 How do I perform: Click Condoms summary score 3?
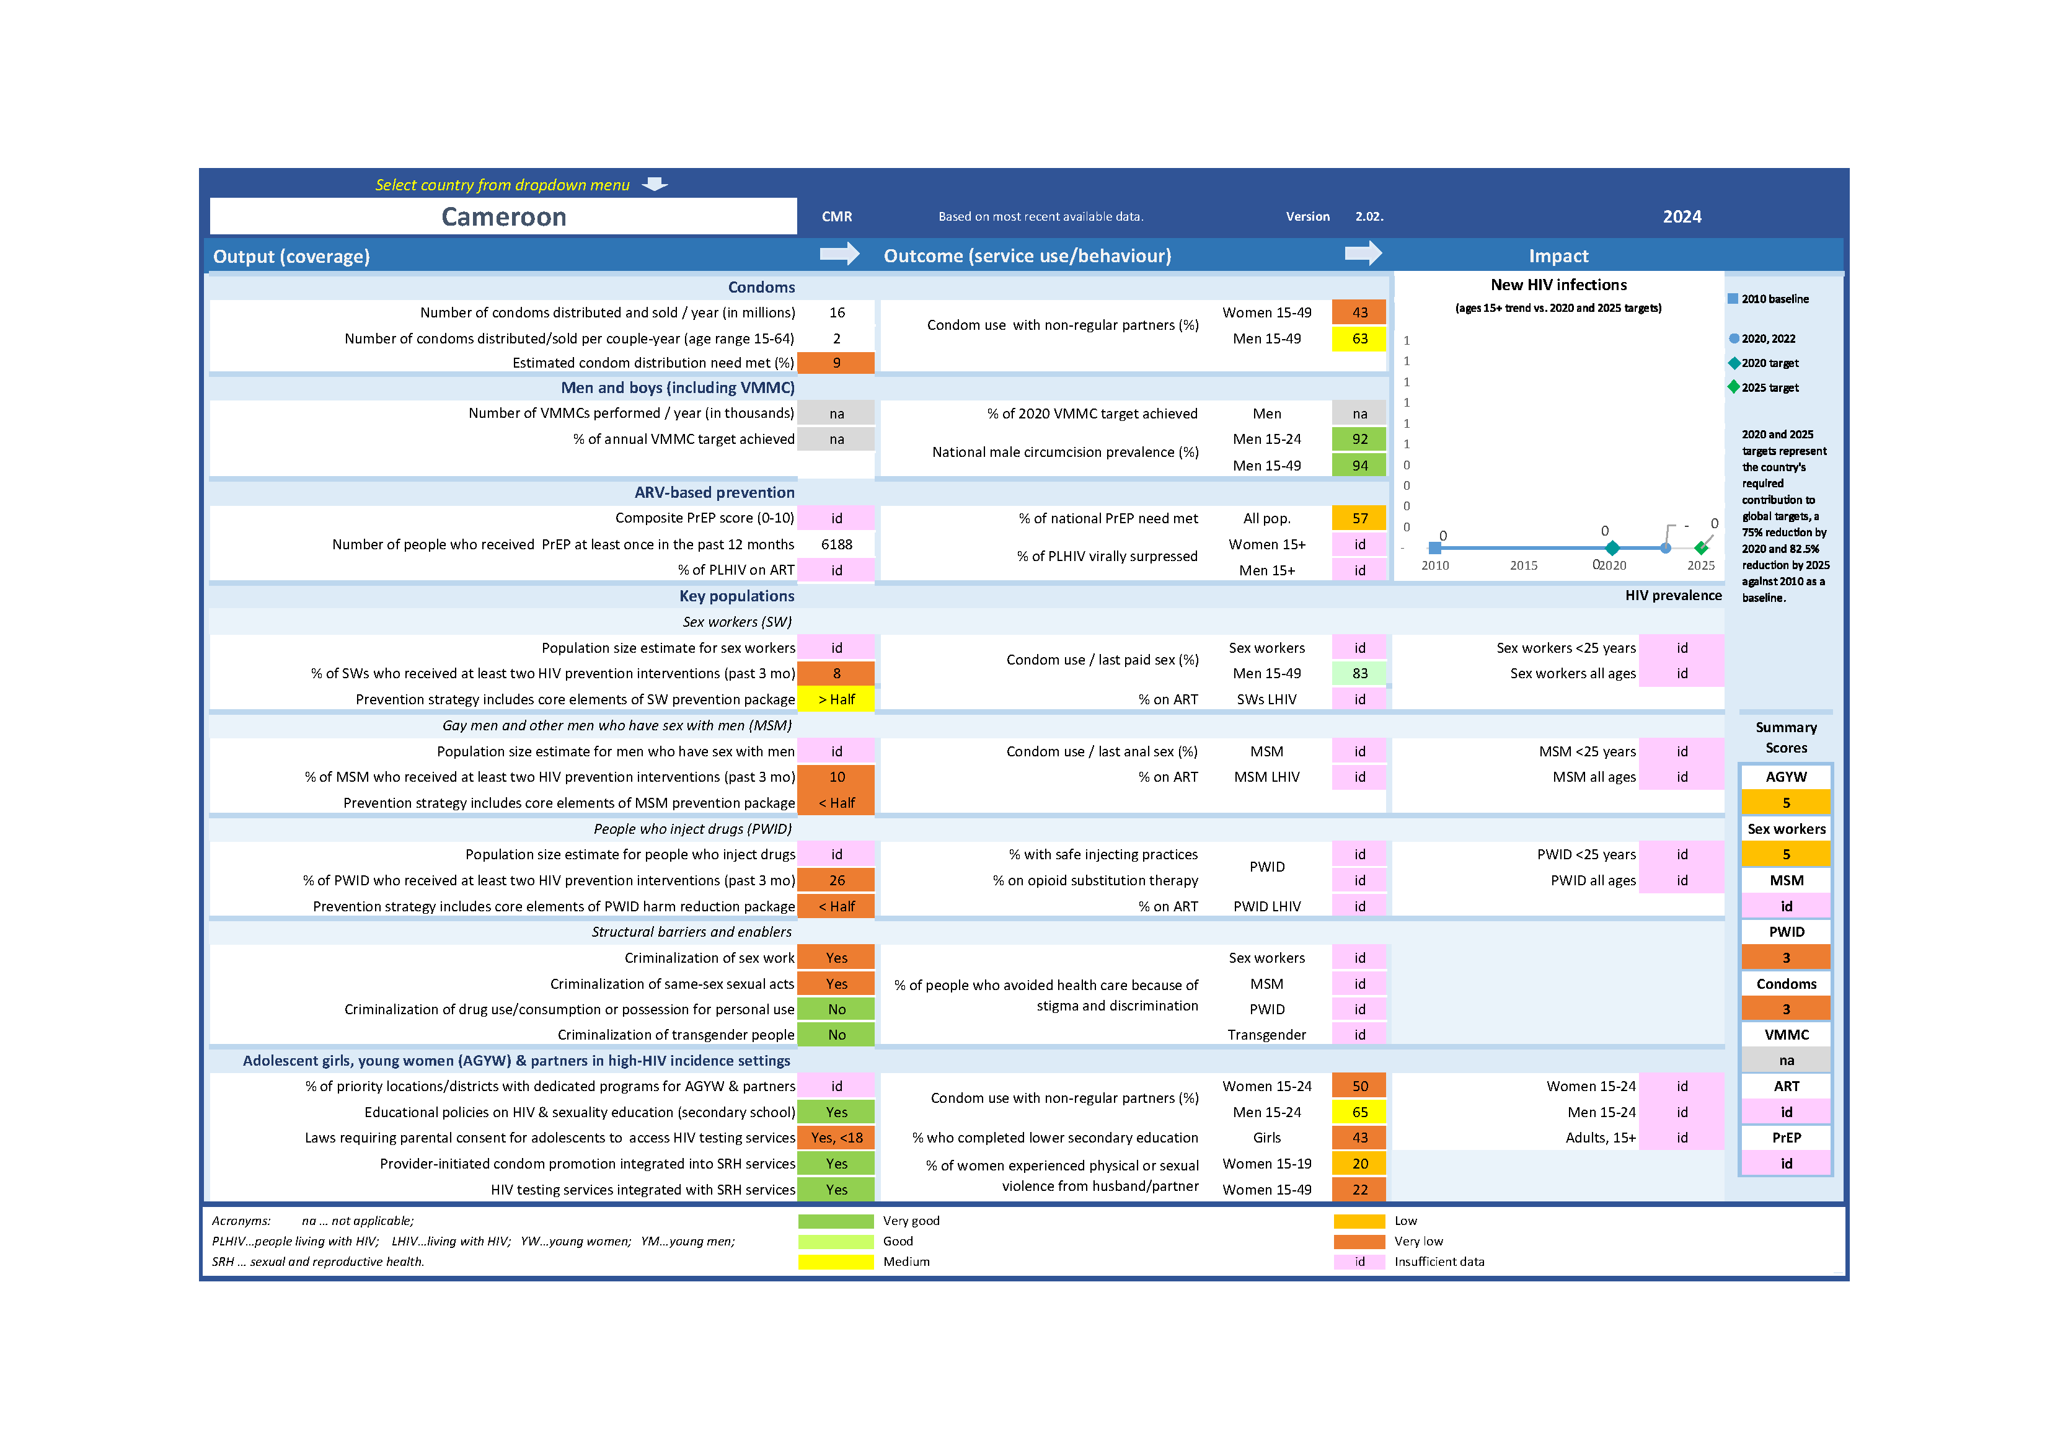(x=1786, y=1010)
